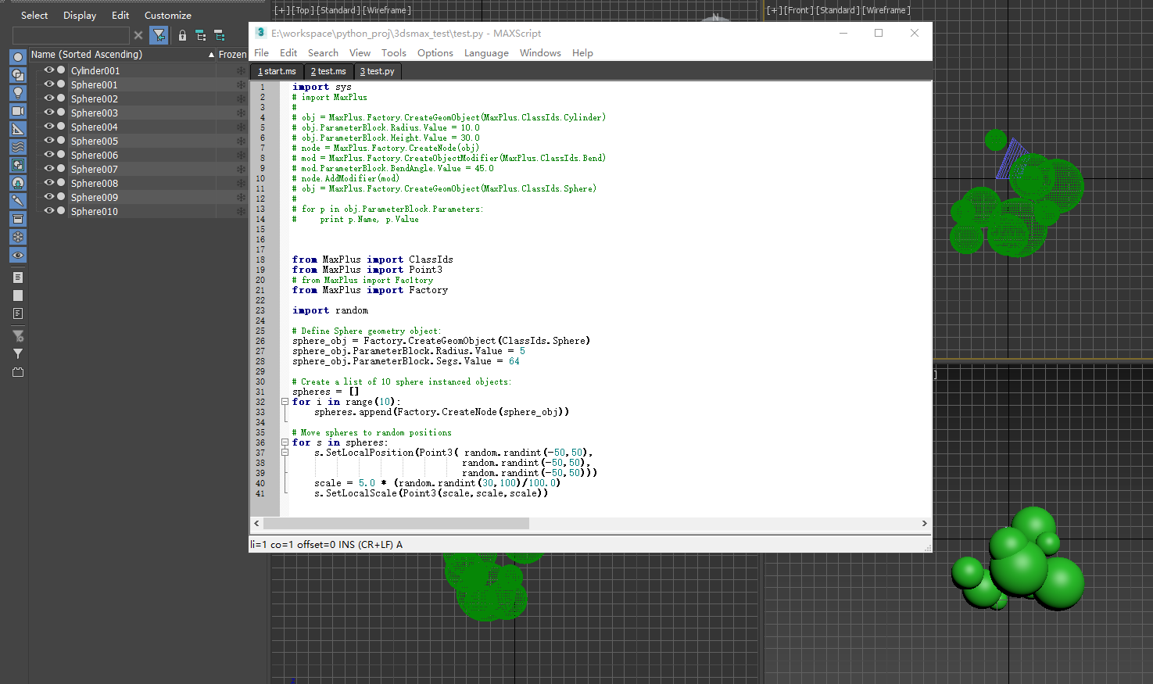Click the Display All filter icon

[x=18, y=278]
